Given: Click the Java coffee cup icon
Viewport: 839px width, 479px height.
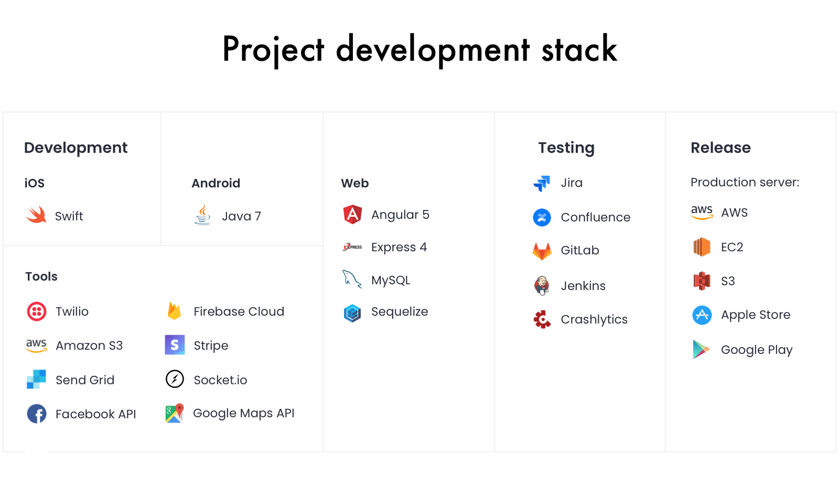Looking at the screenshot, I should point(202,215).
